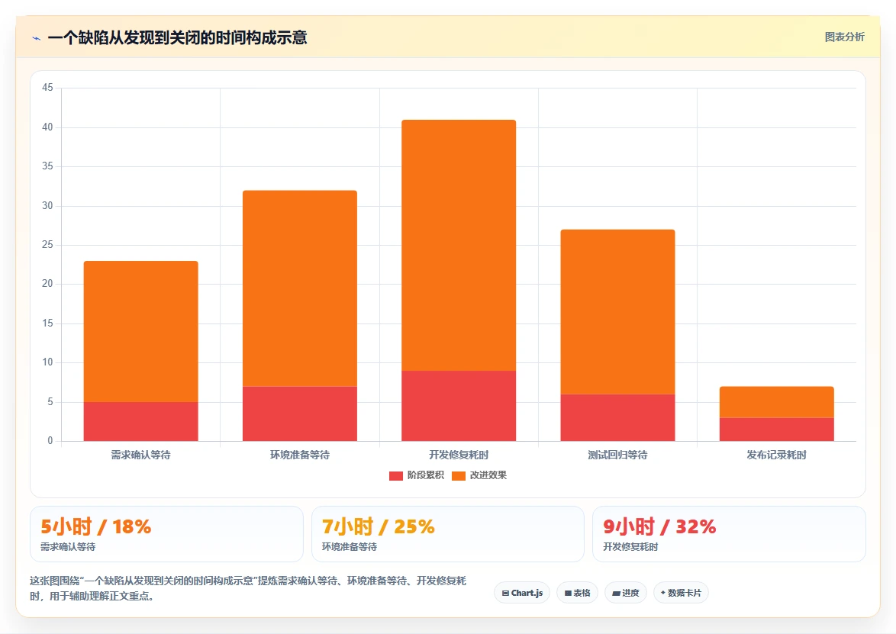The image size is (896, 634).
Task: Click the 图表分析 label in the header
Action: (844, 37)
